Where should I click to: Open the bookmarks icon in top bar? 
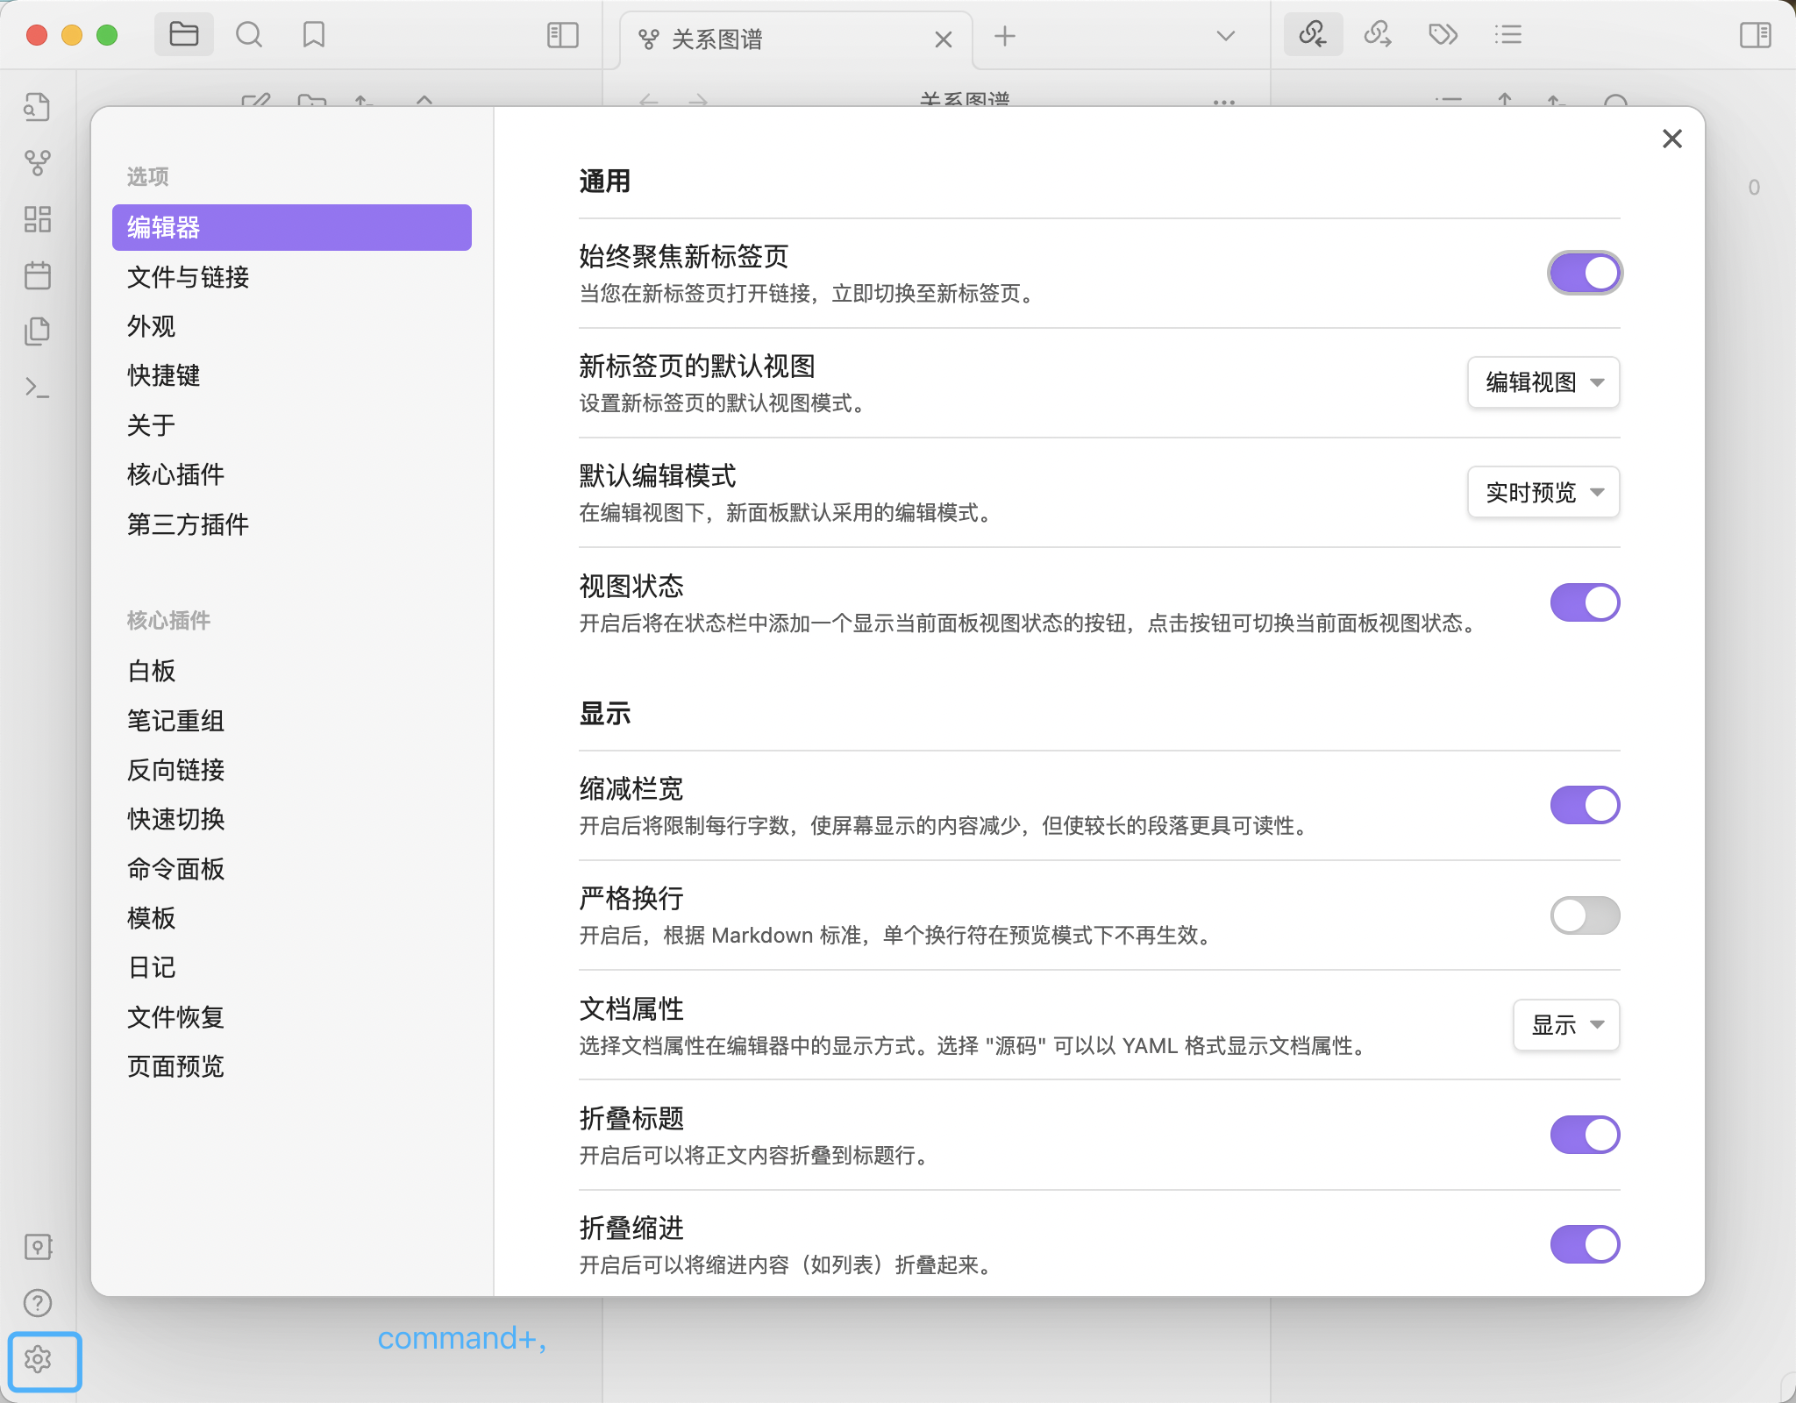tap(314, 35)
